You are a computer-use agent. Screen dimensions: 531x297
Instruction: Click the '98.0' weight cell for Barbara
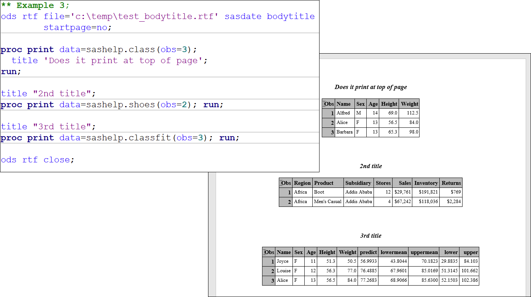tap(409, 132)
